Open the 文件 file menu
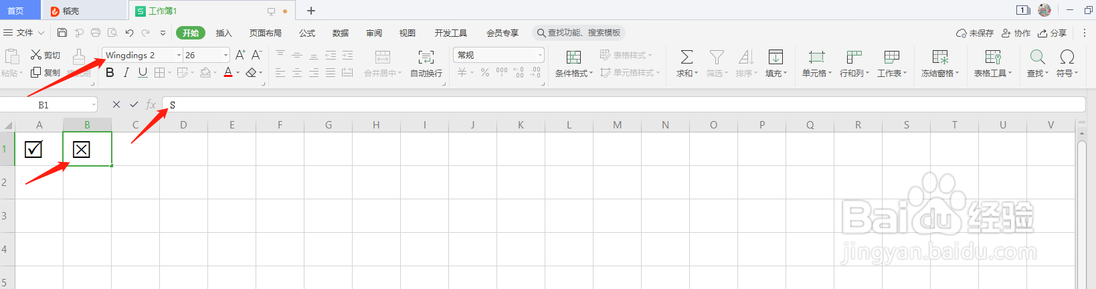This screenshot has height=289, width=1096. 24,33
